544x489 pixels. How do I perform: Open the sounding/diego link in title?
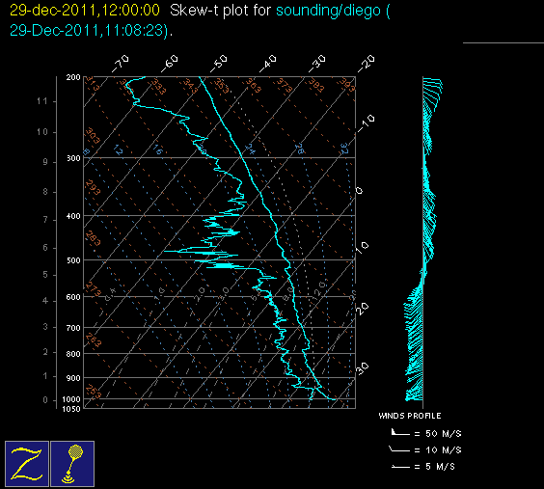[329, 11]
